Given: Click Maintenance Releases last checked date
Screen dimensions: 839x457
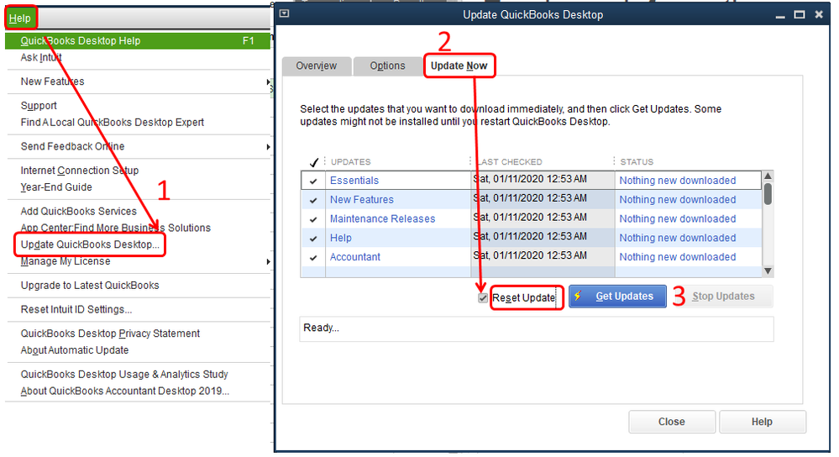Looking at the screenshot, I should [530, 218].
